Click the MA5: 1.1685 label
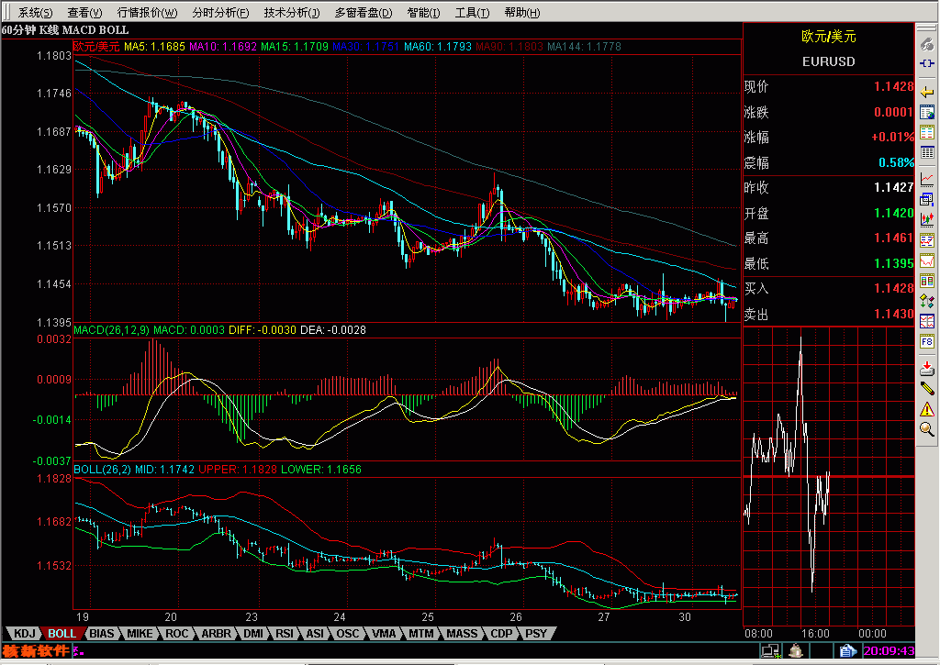 tap(154, 47)
